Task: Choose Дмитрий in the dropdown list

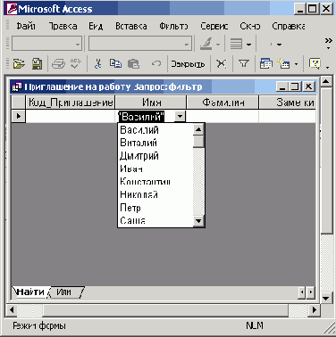Action: (139, 156)
